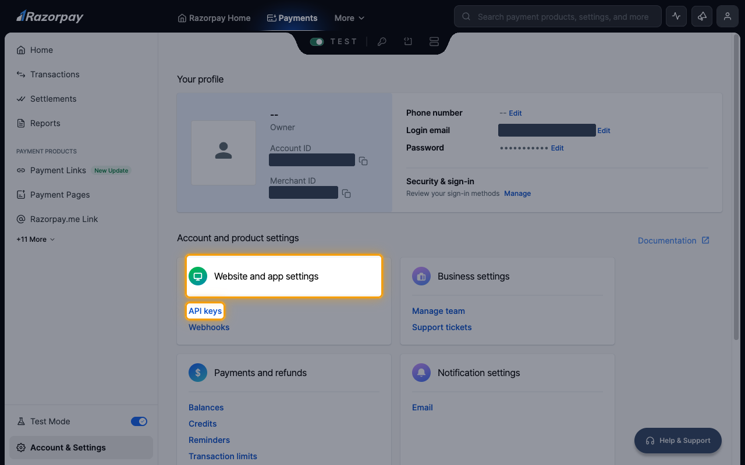The width and height of the screenshot is (745, 465).
Task: Open Reminders settings
Action: pyautogui.click(x=209, y=440)
